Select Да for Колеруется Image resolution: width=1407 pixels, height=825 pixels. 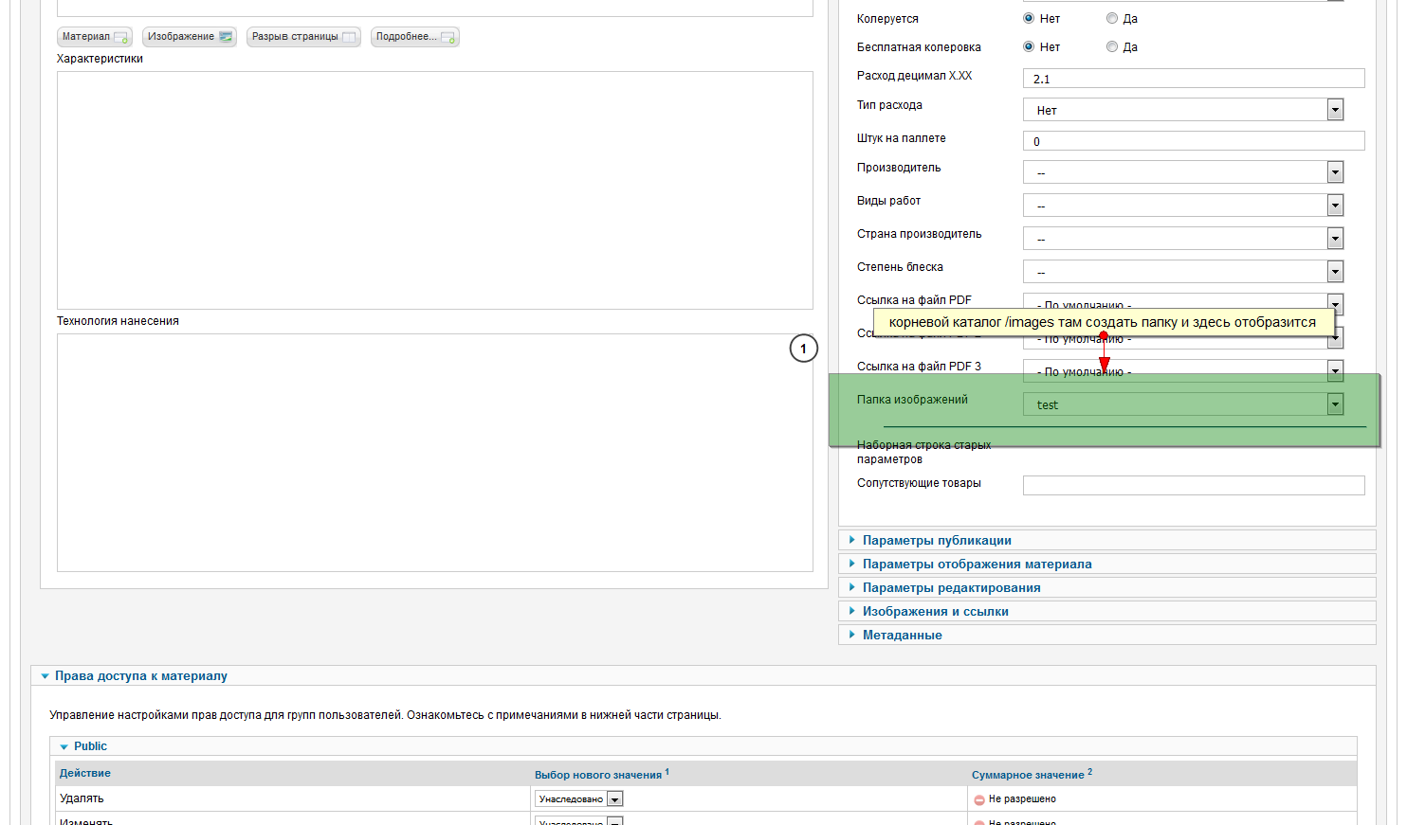pos(1112,18)
